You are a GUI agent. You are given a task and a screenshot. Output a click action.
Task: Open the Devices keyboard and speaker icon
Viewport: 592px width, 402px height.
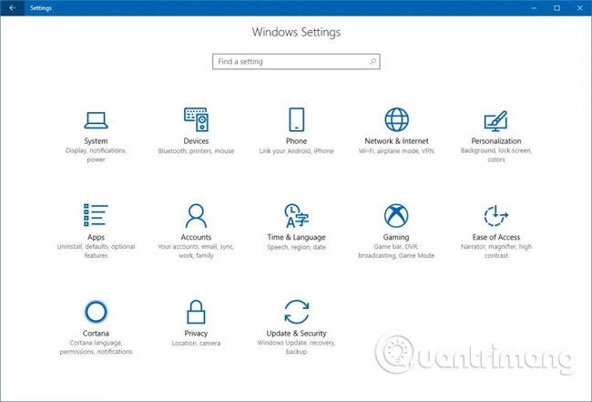(196, 119)
